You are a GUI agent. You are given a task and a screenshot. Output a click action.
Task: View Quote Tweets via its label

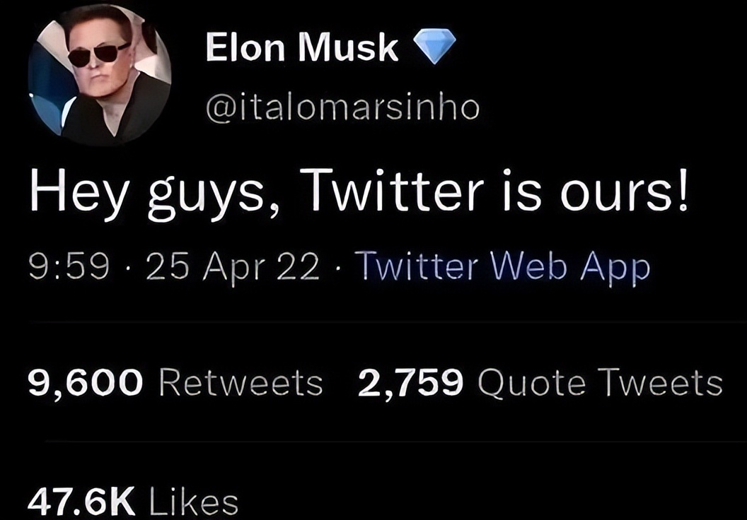pos(600,382)
